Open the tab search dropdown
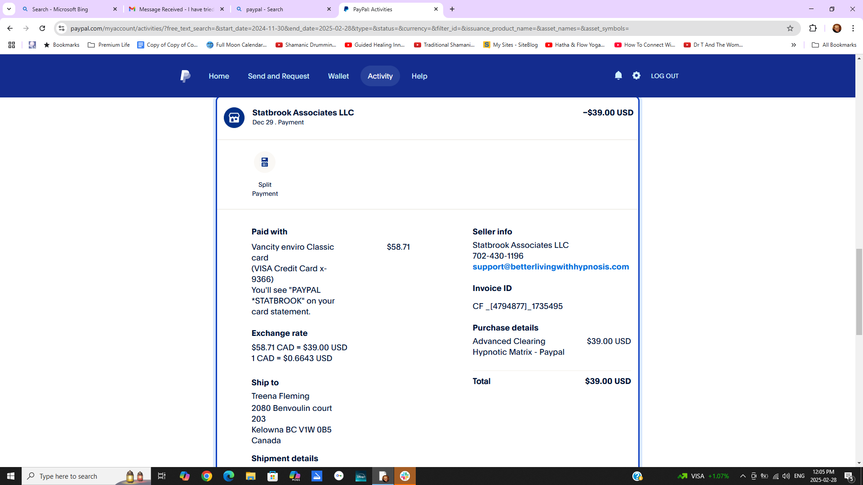 click(9, 9)
